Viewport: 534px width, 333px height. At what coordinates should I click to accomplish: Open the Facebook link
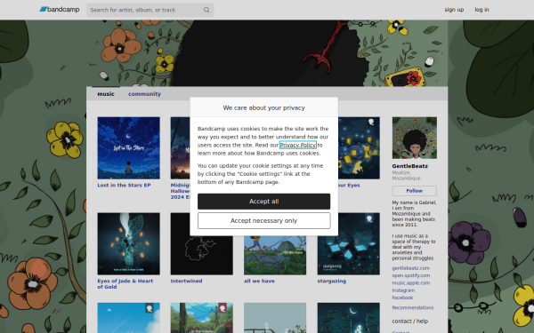402,297
